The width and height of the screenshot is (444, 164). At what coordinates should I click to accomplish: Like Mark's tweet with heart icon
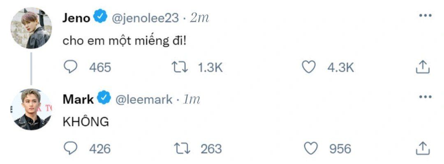tap(311, 148)
